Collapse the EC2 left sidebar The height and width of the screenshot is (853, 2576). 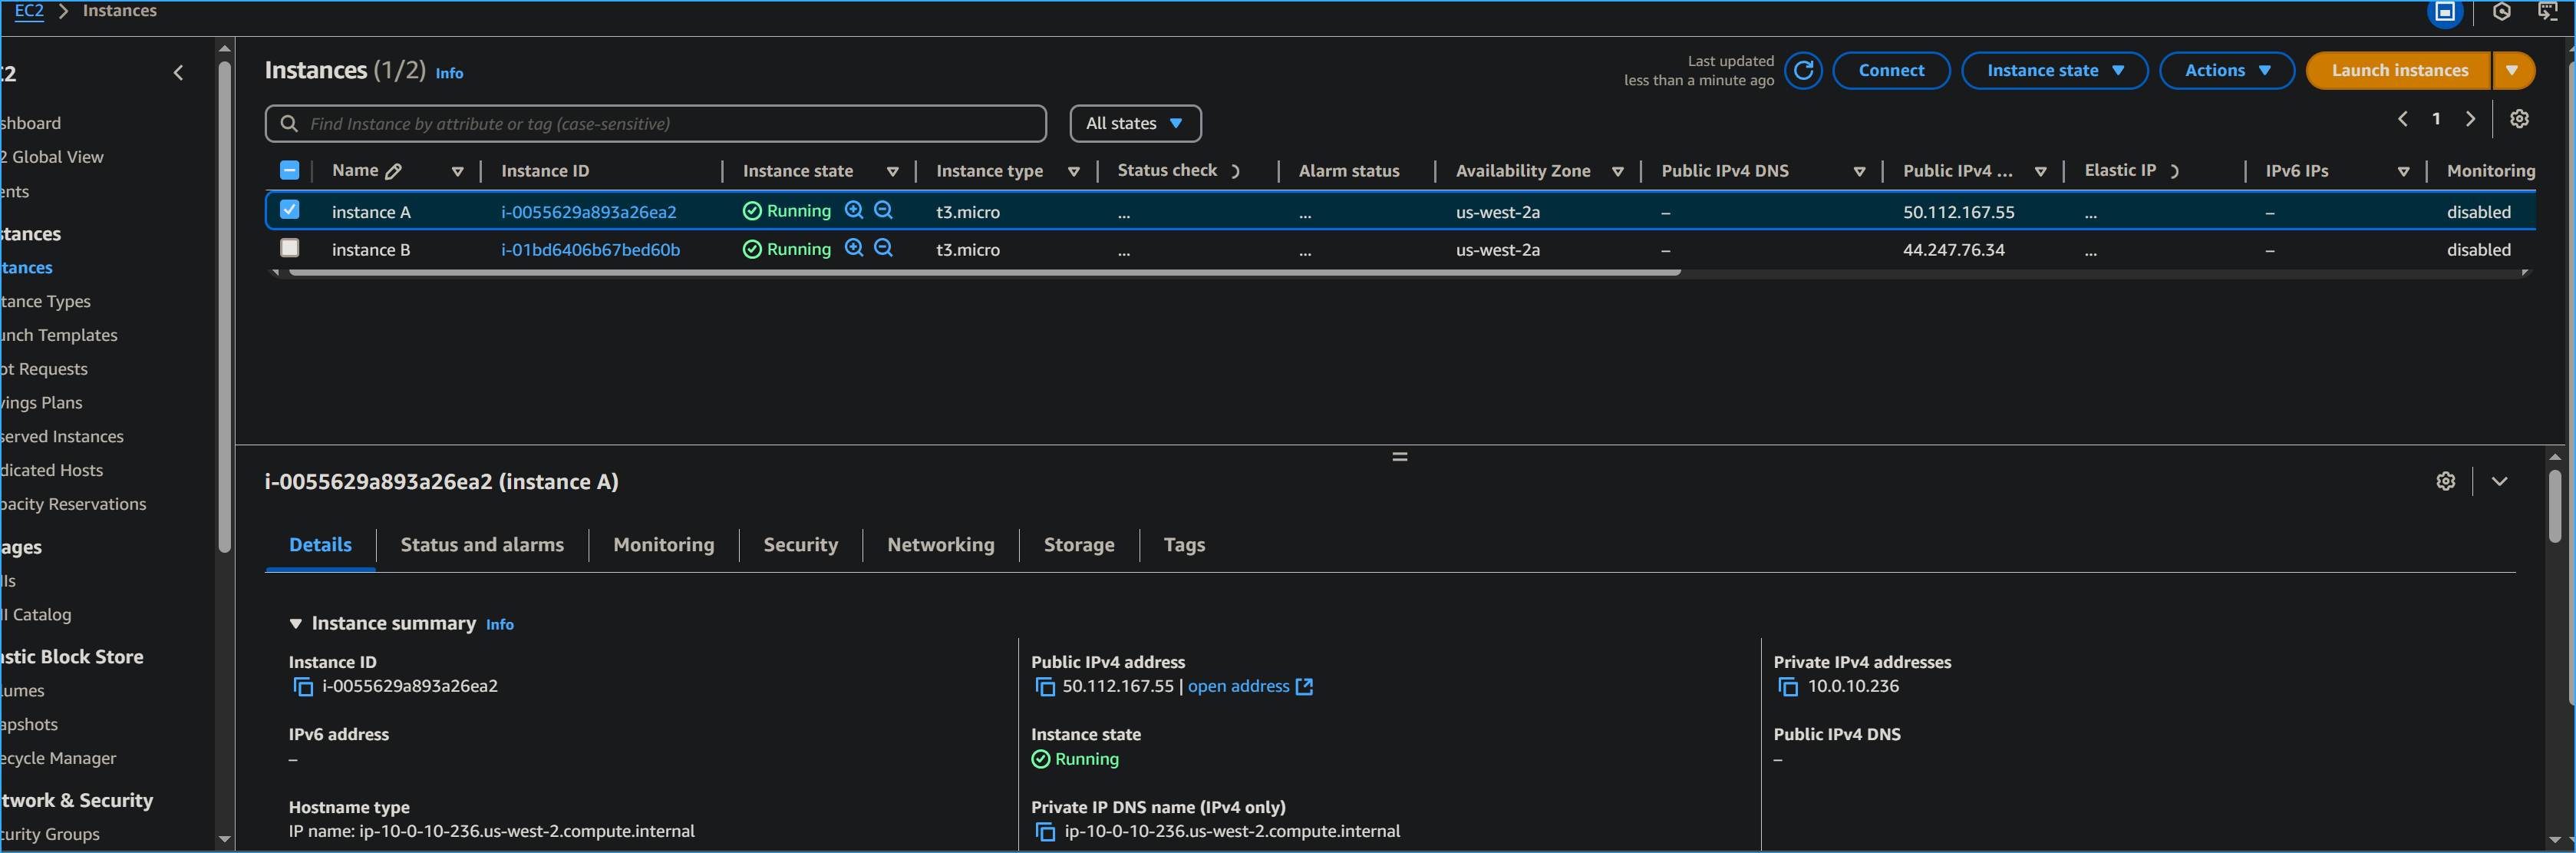[178, 72]
